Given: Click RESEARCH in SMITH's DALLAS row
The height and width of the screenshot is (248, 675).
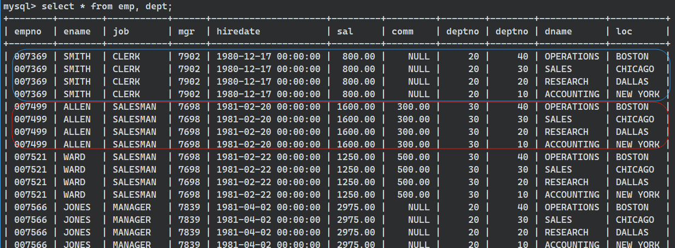Looking at the screenshot, I should [x=567, y=81].
